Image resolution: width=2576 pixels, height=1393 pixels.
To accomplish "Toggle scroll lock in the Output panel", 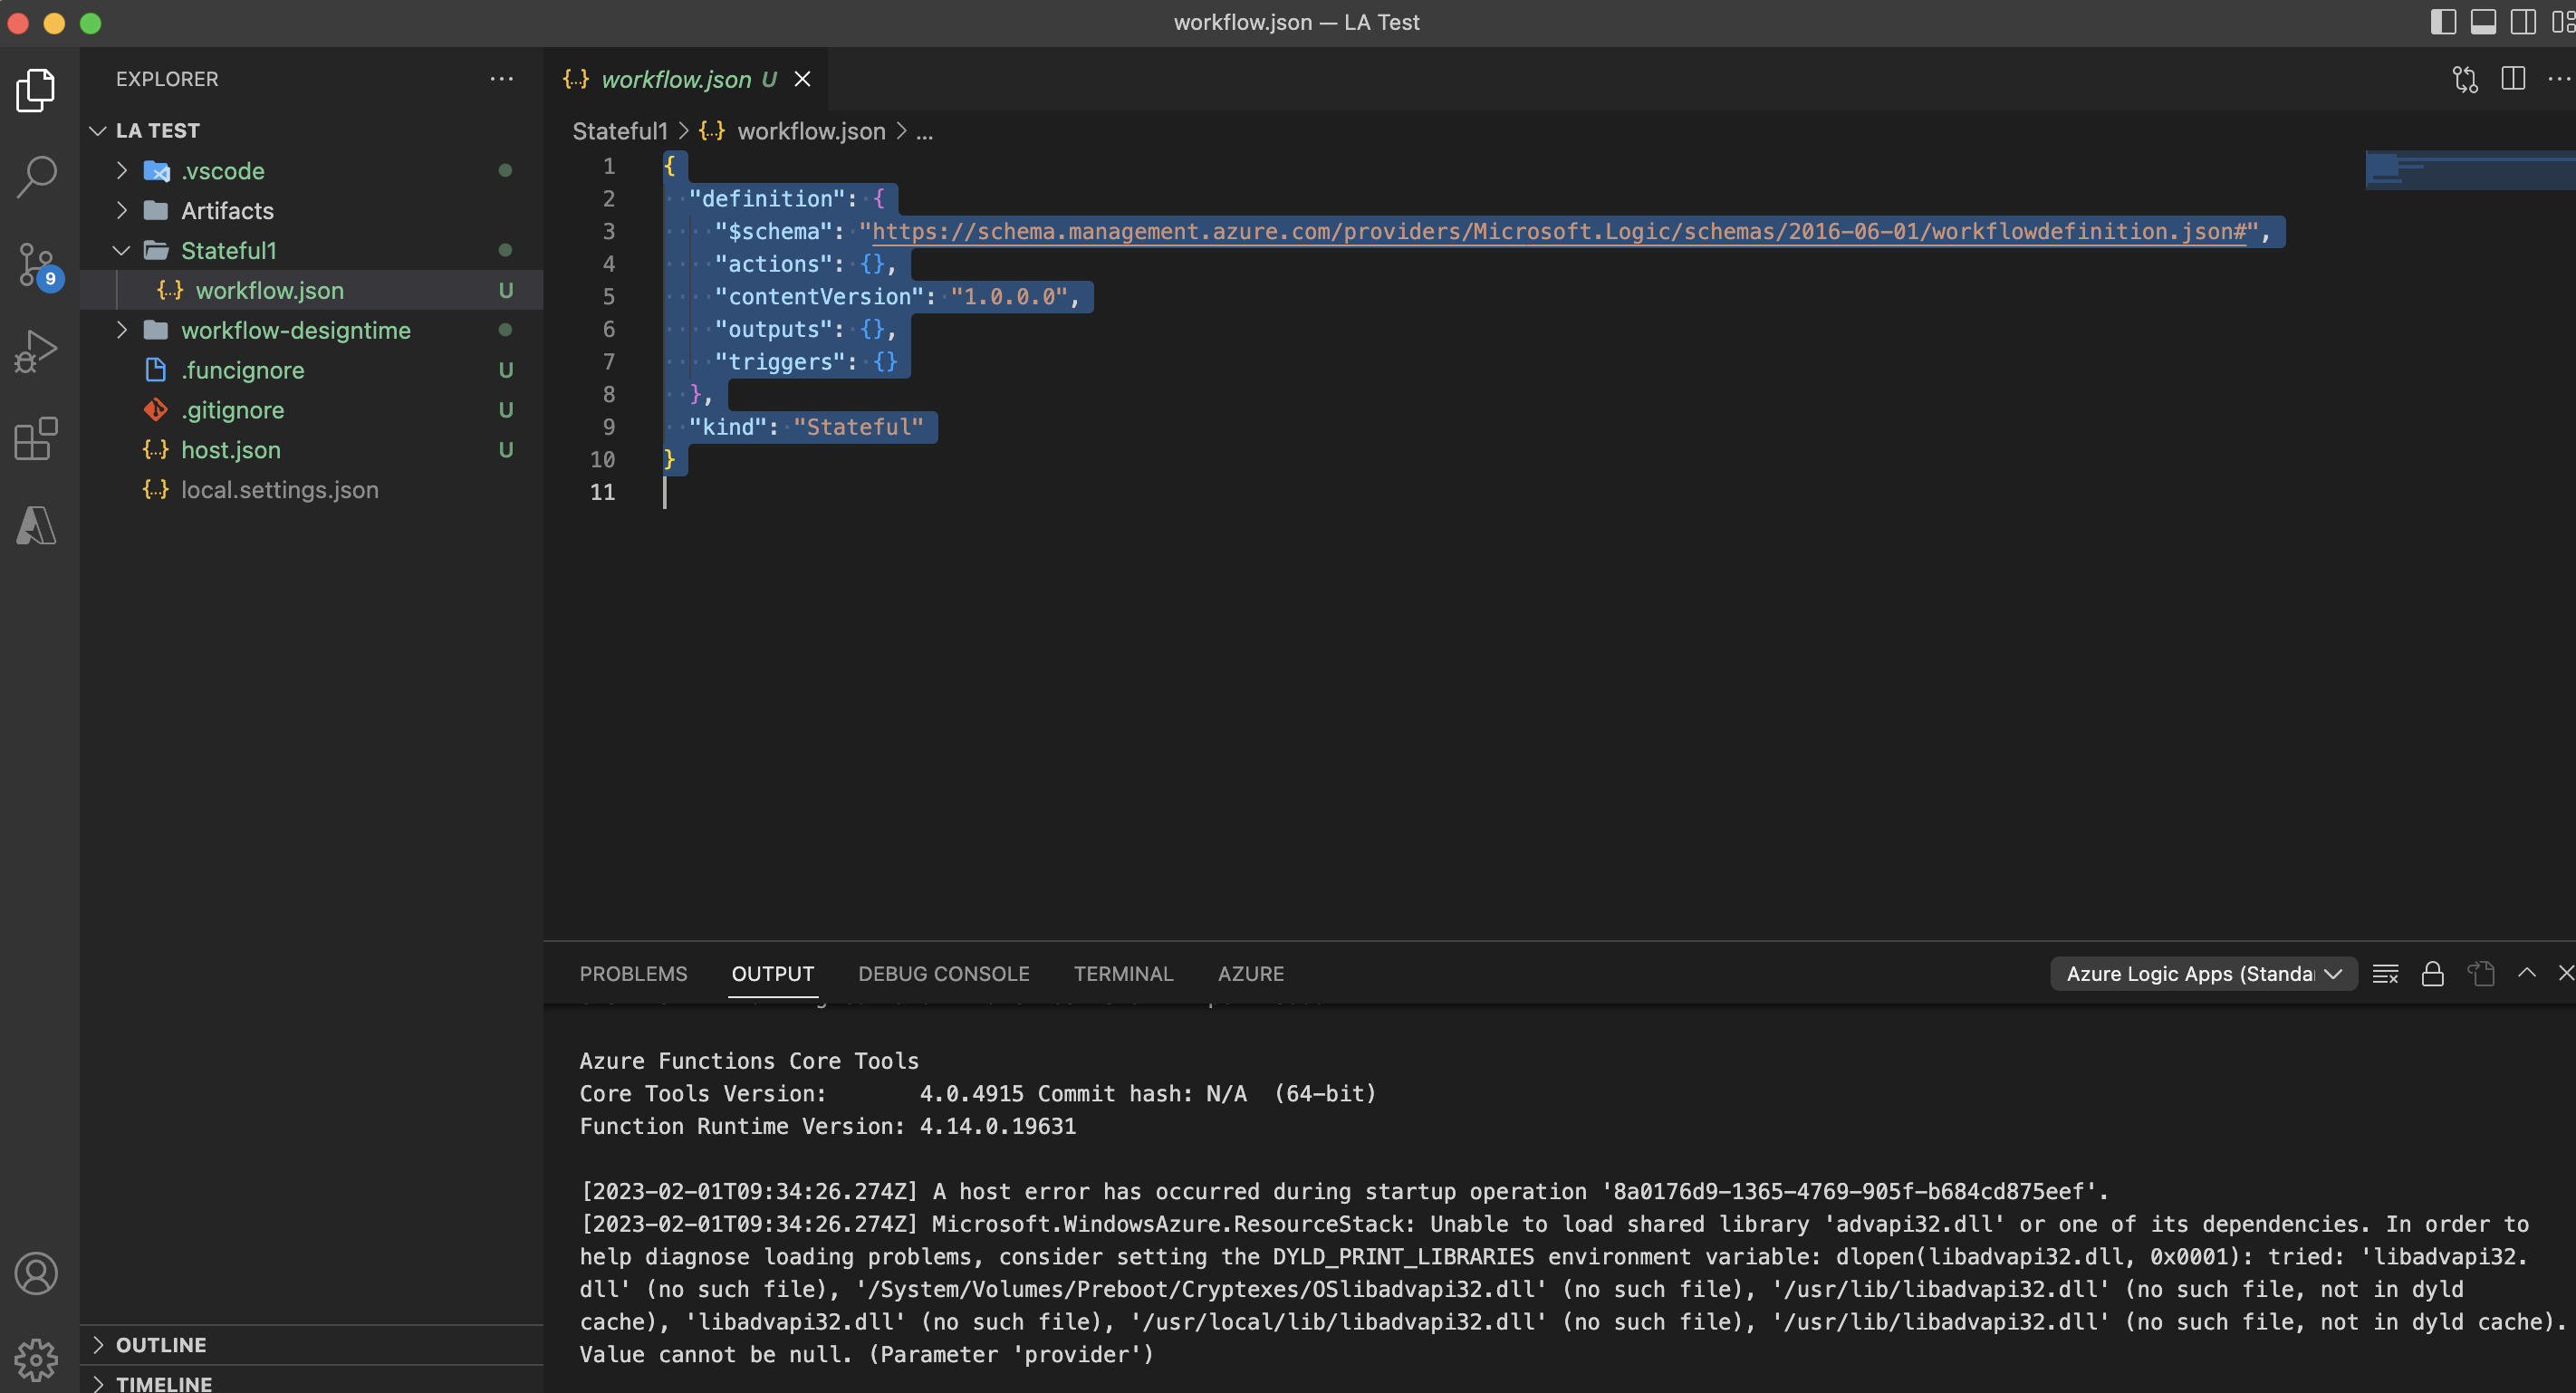I will (2433, 973).
